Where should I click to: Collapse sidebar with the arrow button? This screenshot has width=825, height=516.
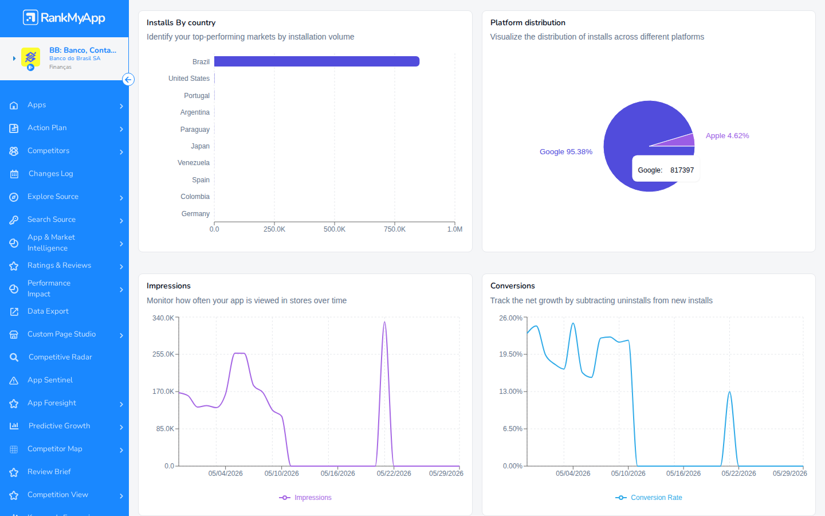click(128, 80)
